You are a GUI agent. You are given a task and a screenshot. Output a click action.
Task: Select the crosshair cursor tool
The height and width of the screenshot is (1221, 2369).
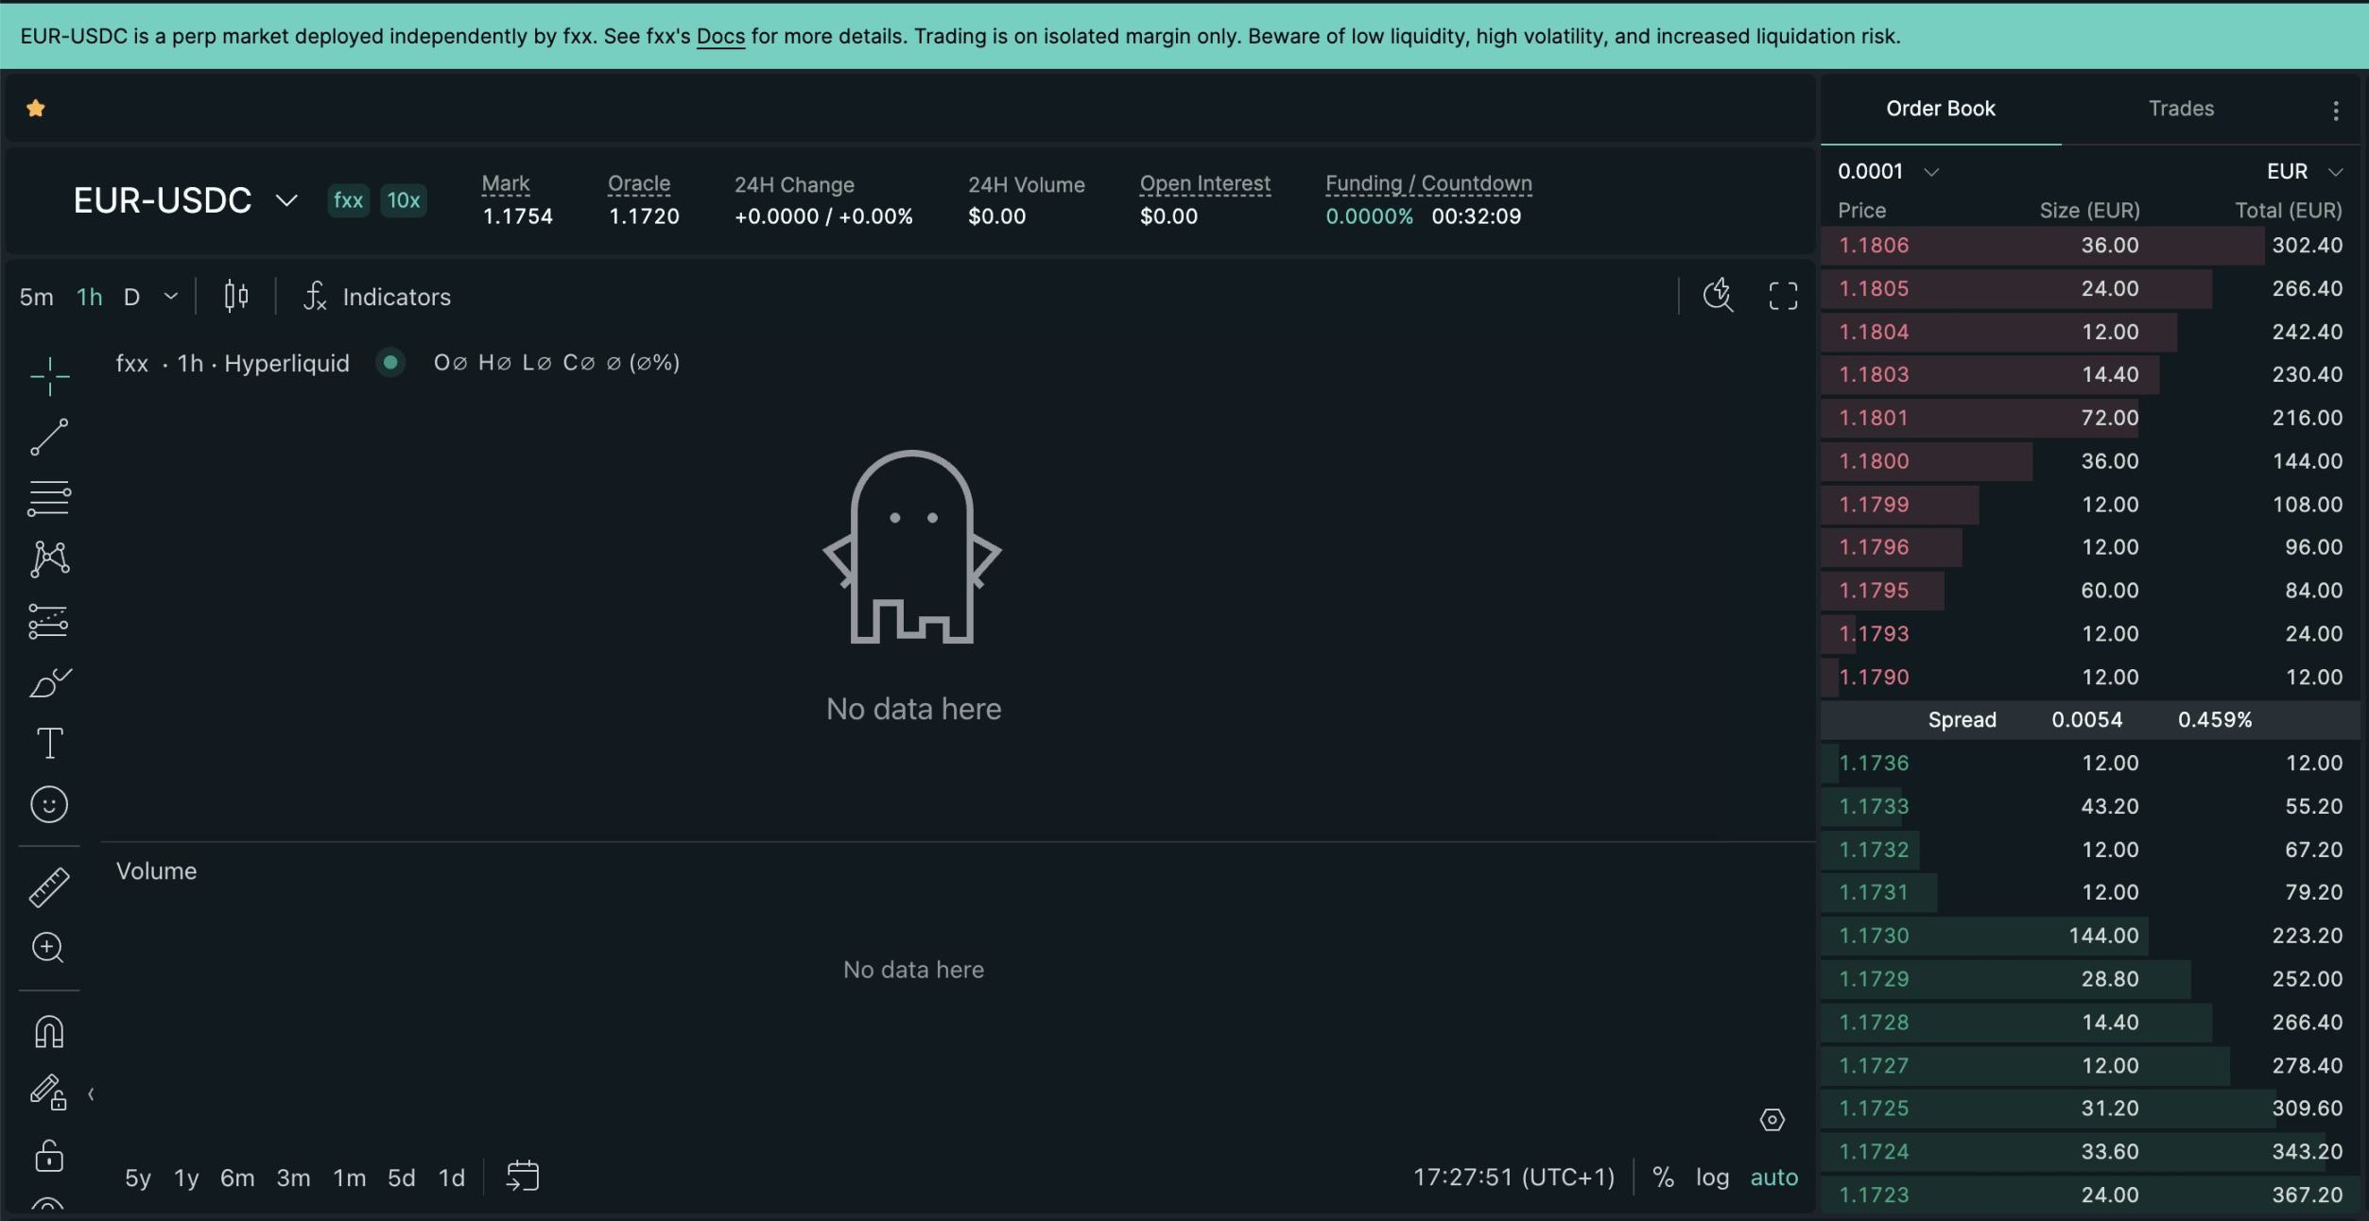pyautogui.click(x=49, y=375)
